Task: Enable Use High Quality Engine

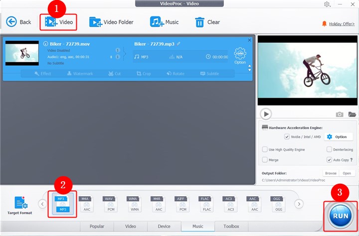Action: [265, 149]
